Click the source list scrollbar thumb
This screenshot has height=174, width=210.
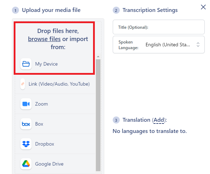pyautogui.click(x=98, y=115)
